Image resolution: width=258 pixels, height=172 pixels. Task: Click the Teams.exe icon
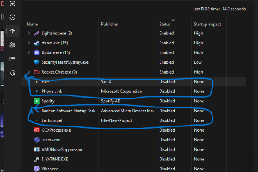click(x=37, y=140)
